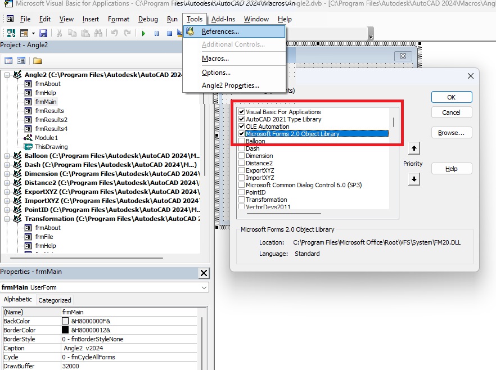This screenshot has width=496, height=370.
Task: Check the Microsoft Common Dialog Control 6.0 box
Action: 242,185
